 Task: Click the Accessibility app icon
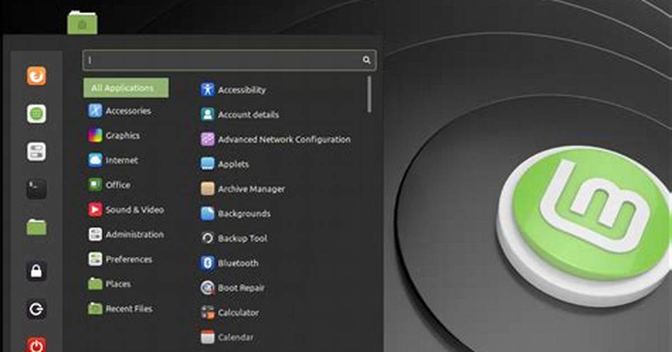click(207, 90)
